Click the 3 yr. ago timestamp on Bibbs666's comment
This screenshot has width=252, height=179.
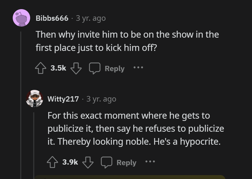click(x=90, y=18)
